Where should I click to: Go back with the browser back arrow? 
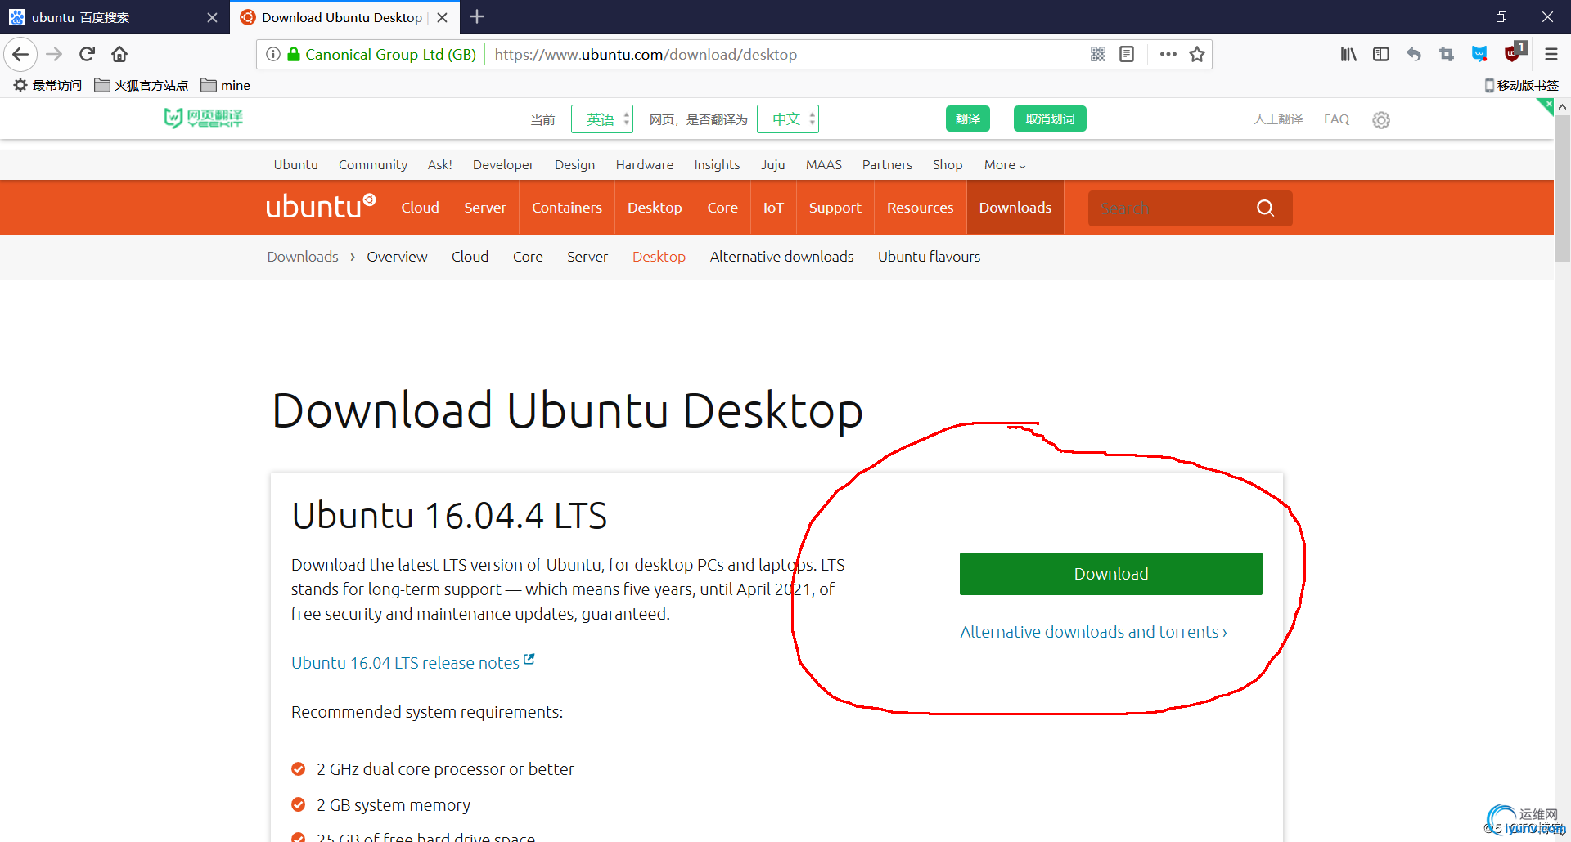[20, 54]
